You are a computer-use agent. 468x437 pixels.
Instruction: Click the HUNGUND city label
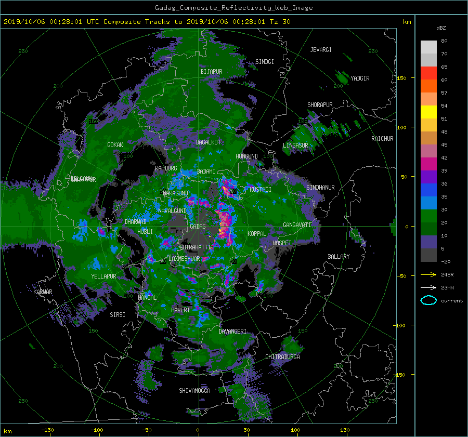[x=246, y=156]
